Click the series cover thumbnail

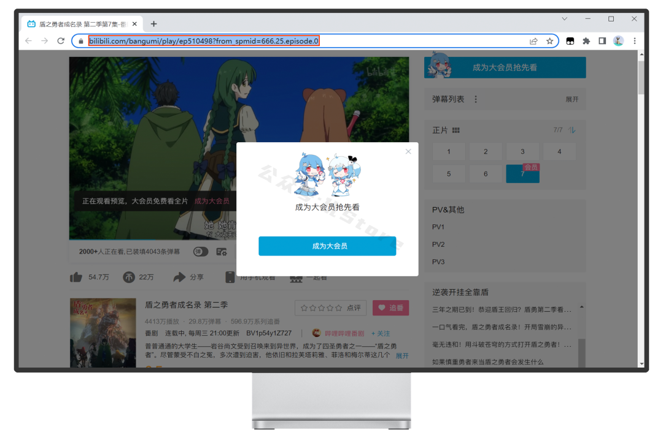pyautogui.click(x=103, y=333)
